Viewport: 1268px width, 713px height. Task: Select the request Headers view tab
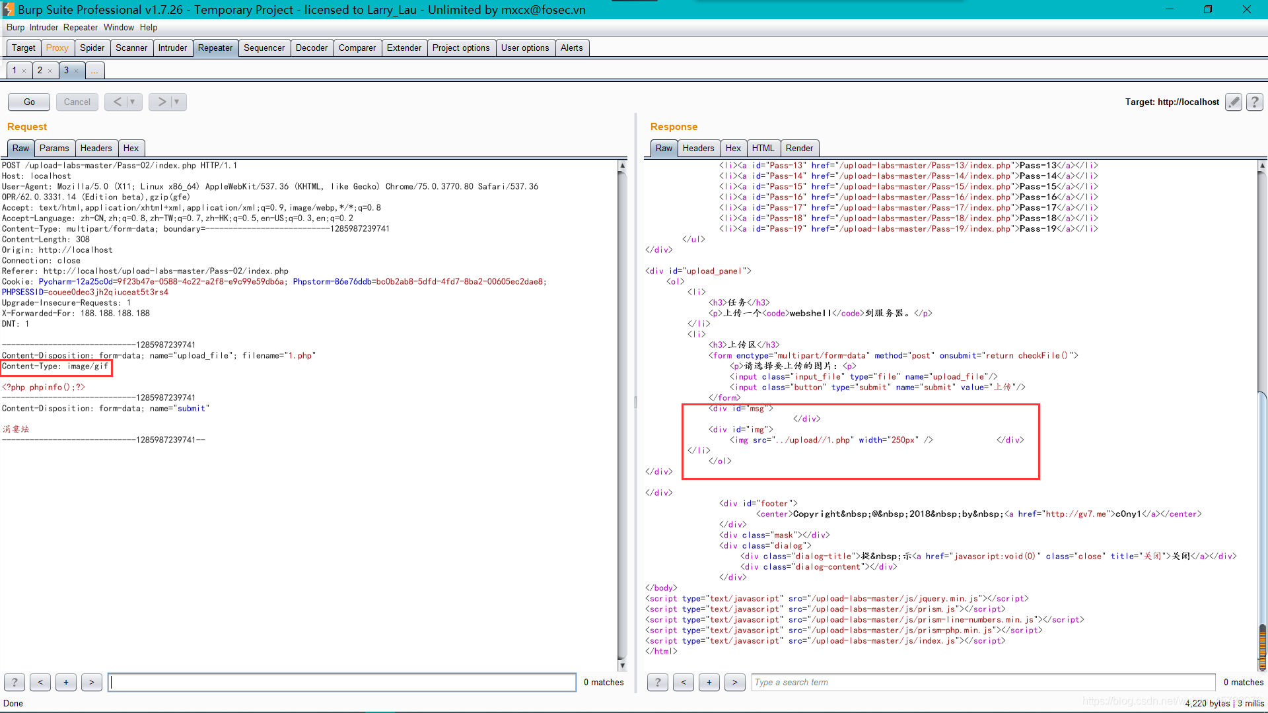[x=96, y=148]
